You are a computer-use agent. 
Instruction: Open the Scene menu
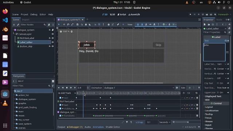pyautogui.click(x=15, y=15)
